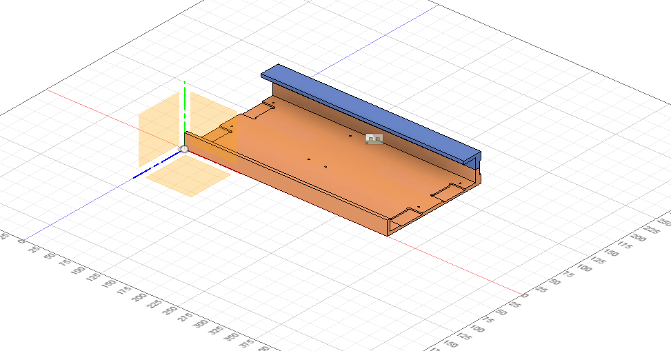Select the horizontal origin plane on the grid
This screenshot has height=351, width=671.
tap(188, 176)
